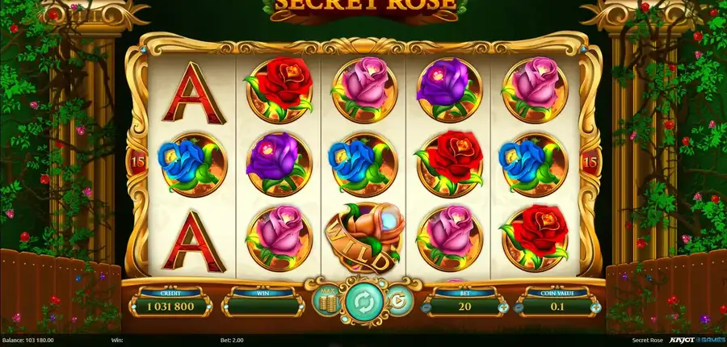Lower the coin value with minus
Viewport: 727px width, 347px height.
coord(517,307)
